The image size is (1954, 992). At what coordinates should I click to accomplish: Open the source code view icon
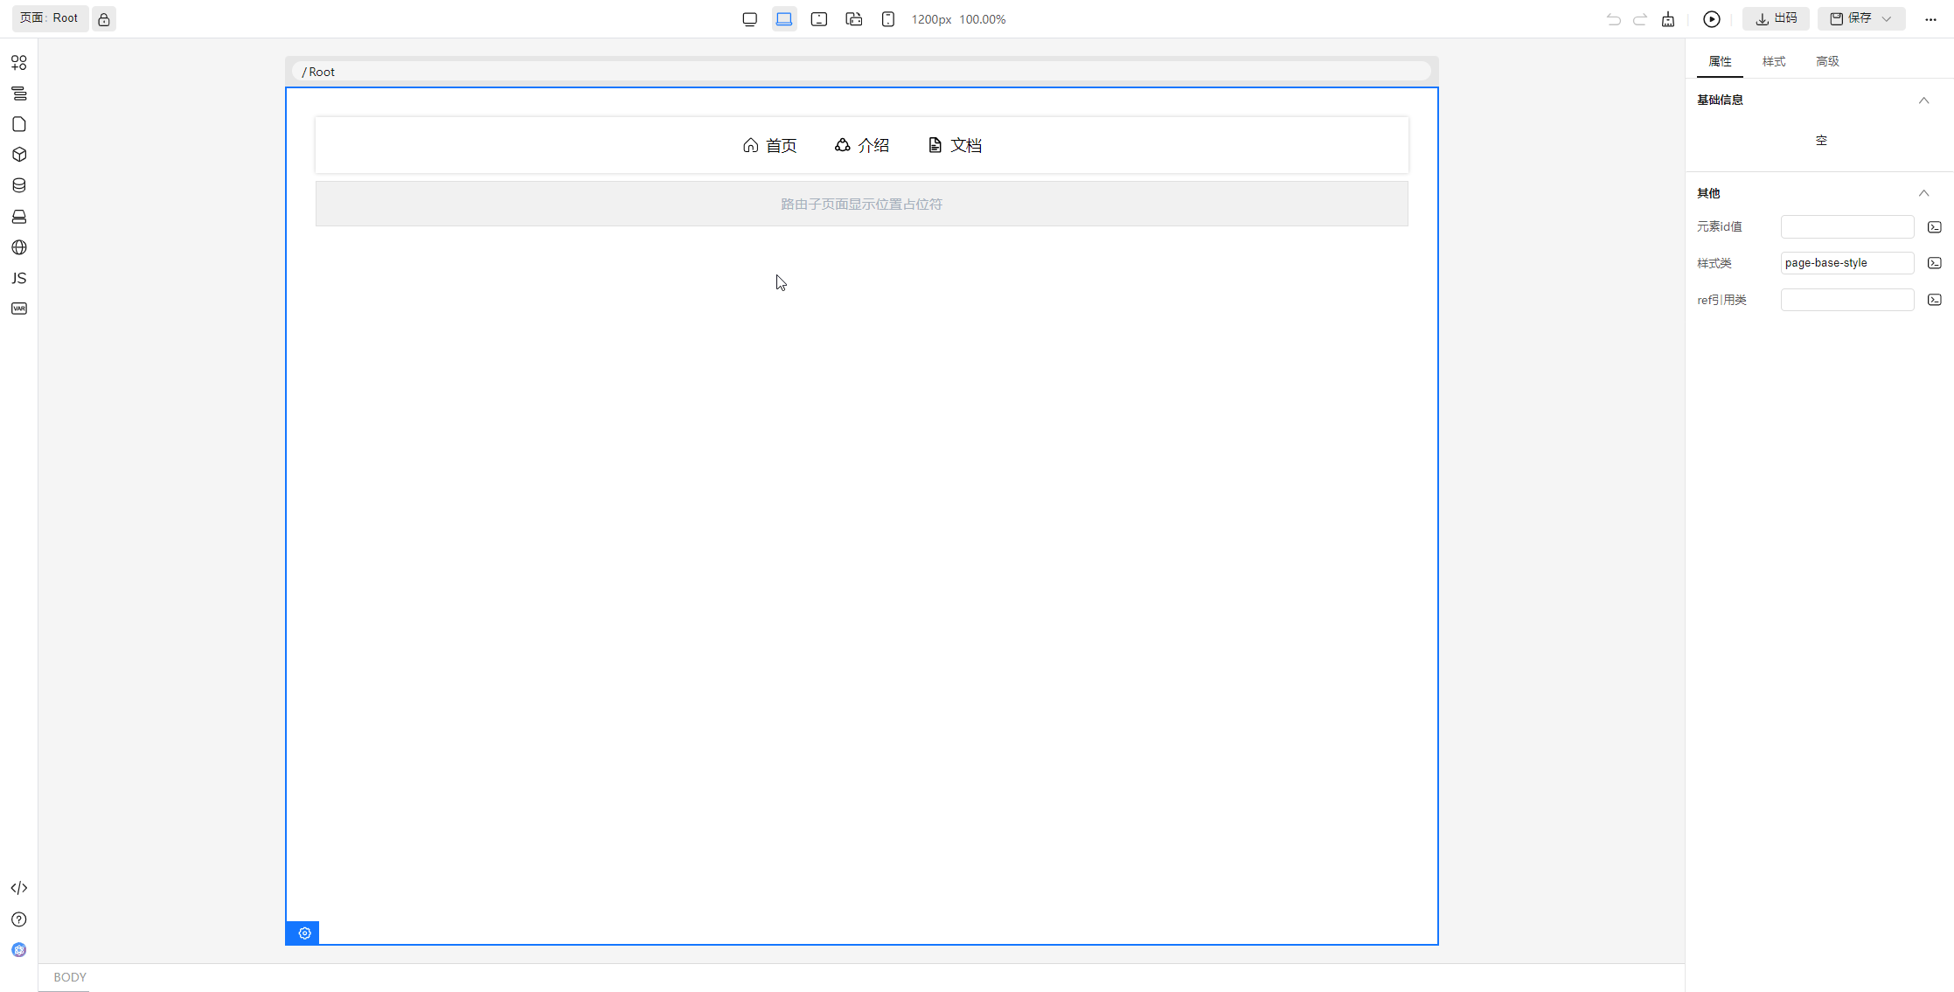coord(19,888)
